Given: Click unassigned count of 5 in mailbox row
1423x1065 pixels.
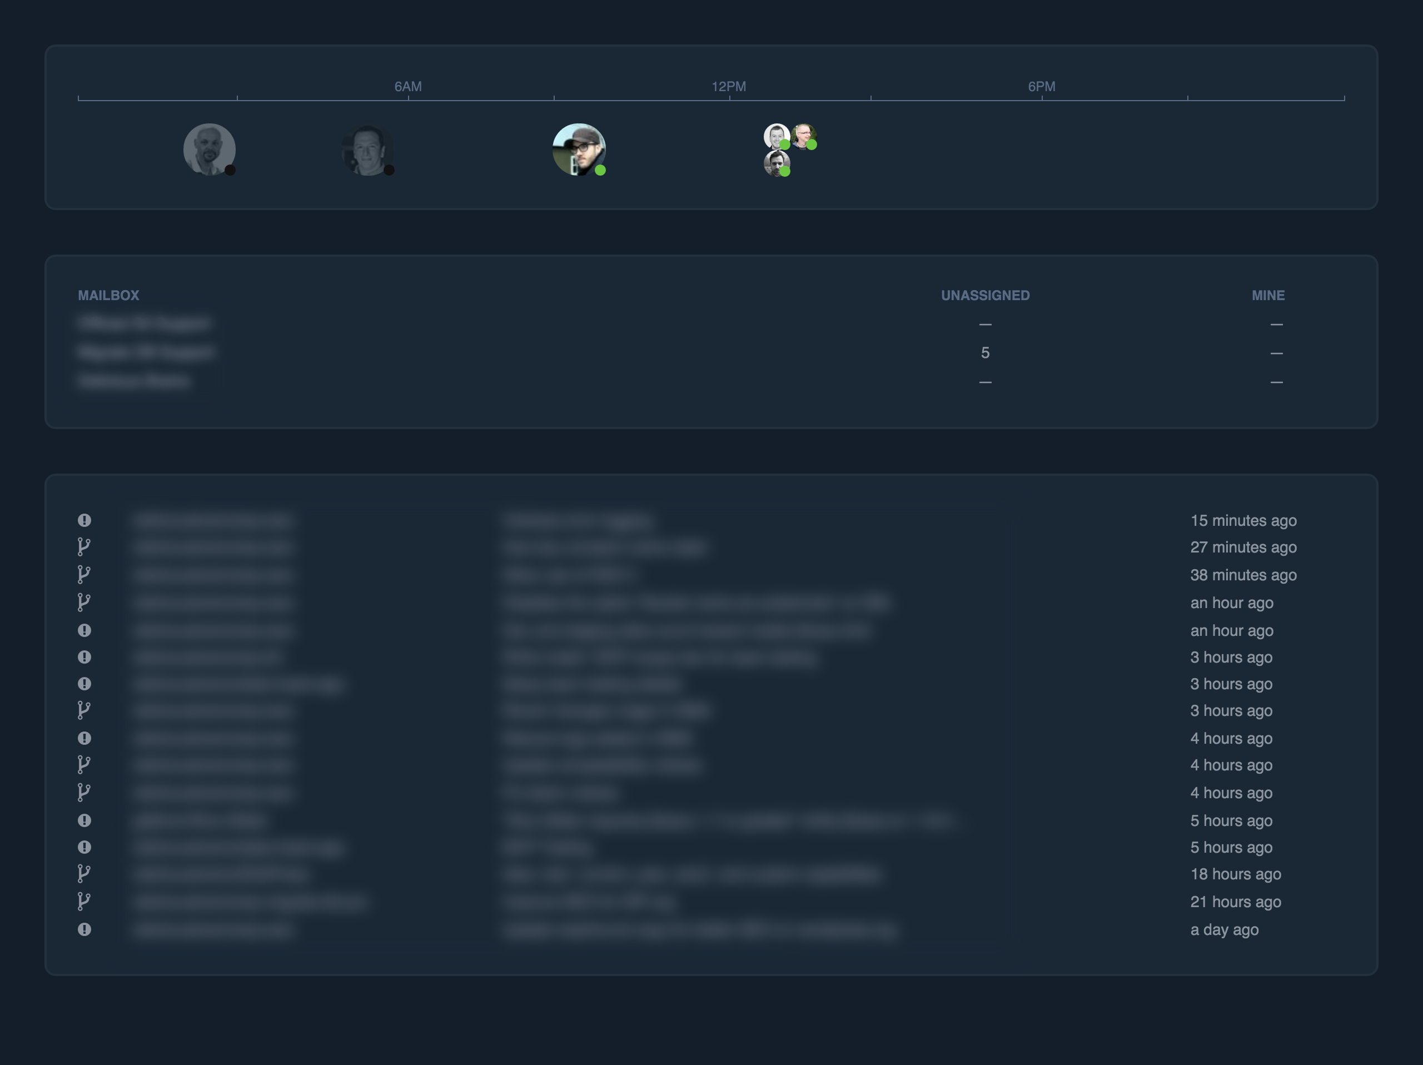Looking at the screenshot, I should 984,352.
